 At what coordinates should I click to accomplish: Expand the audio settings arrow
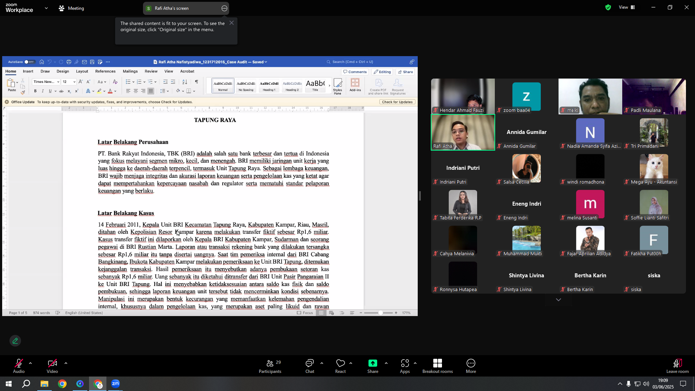pos(30,363)
